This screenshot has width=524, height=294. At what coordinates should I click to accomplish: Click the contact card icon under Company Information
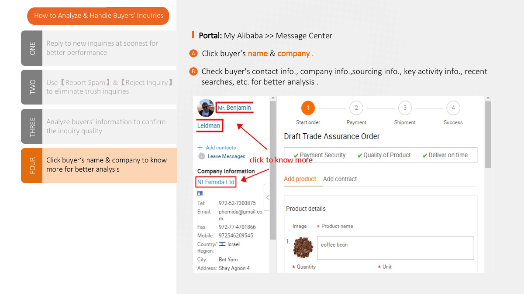click(200, 193)
